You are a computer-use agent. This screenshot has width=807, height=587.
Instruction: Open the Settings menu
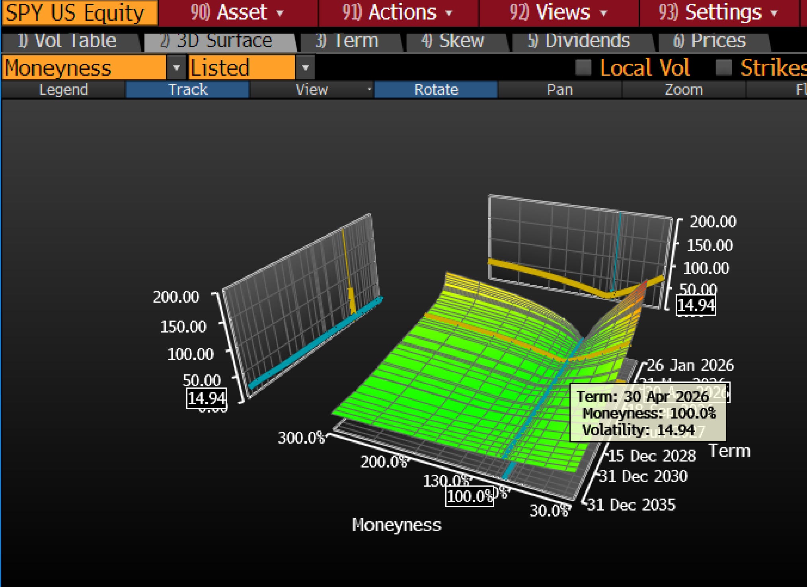click(x=718, y=13)
